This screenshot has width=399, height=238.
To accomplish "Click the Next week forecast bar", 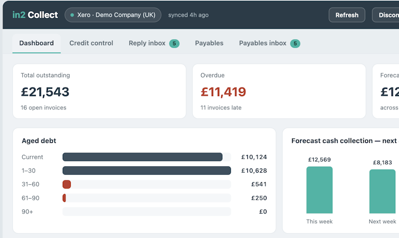I will (x=382, y=192).
